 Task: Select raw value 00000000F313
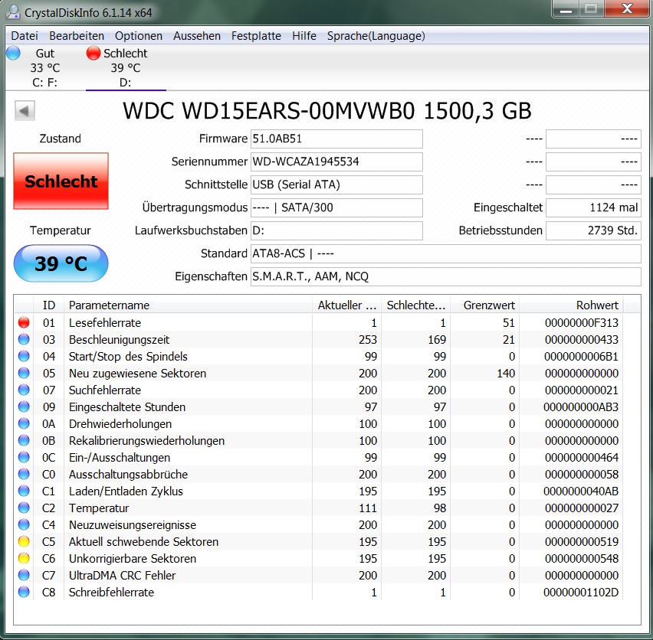tap(582, 323)
